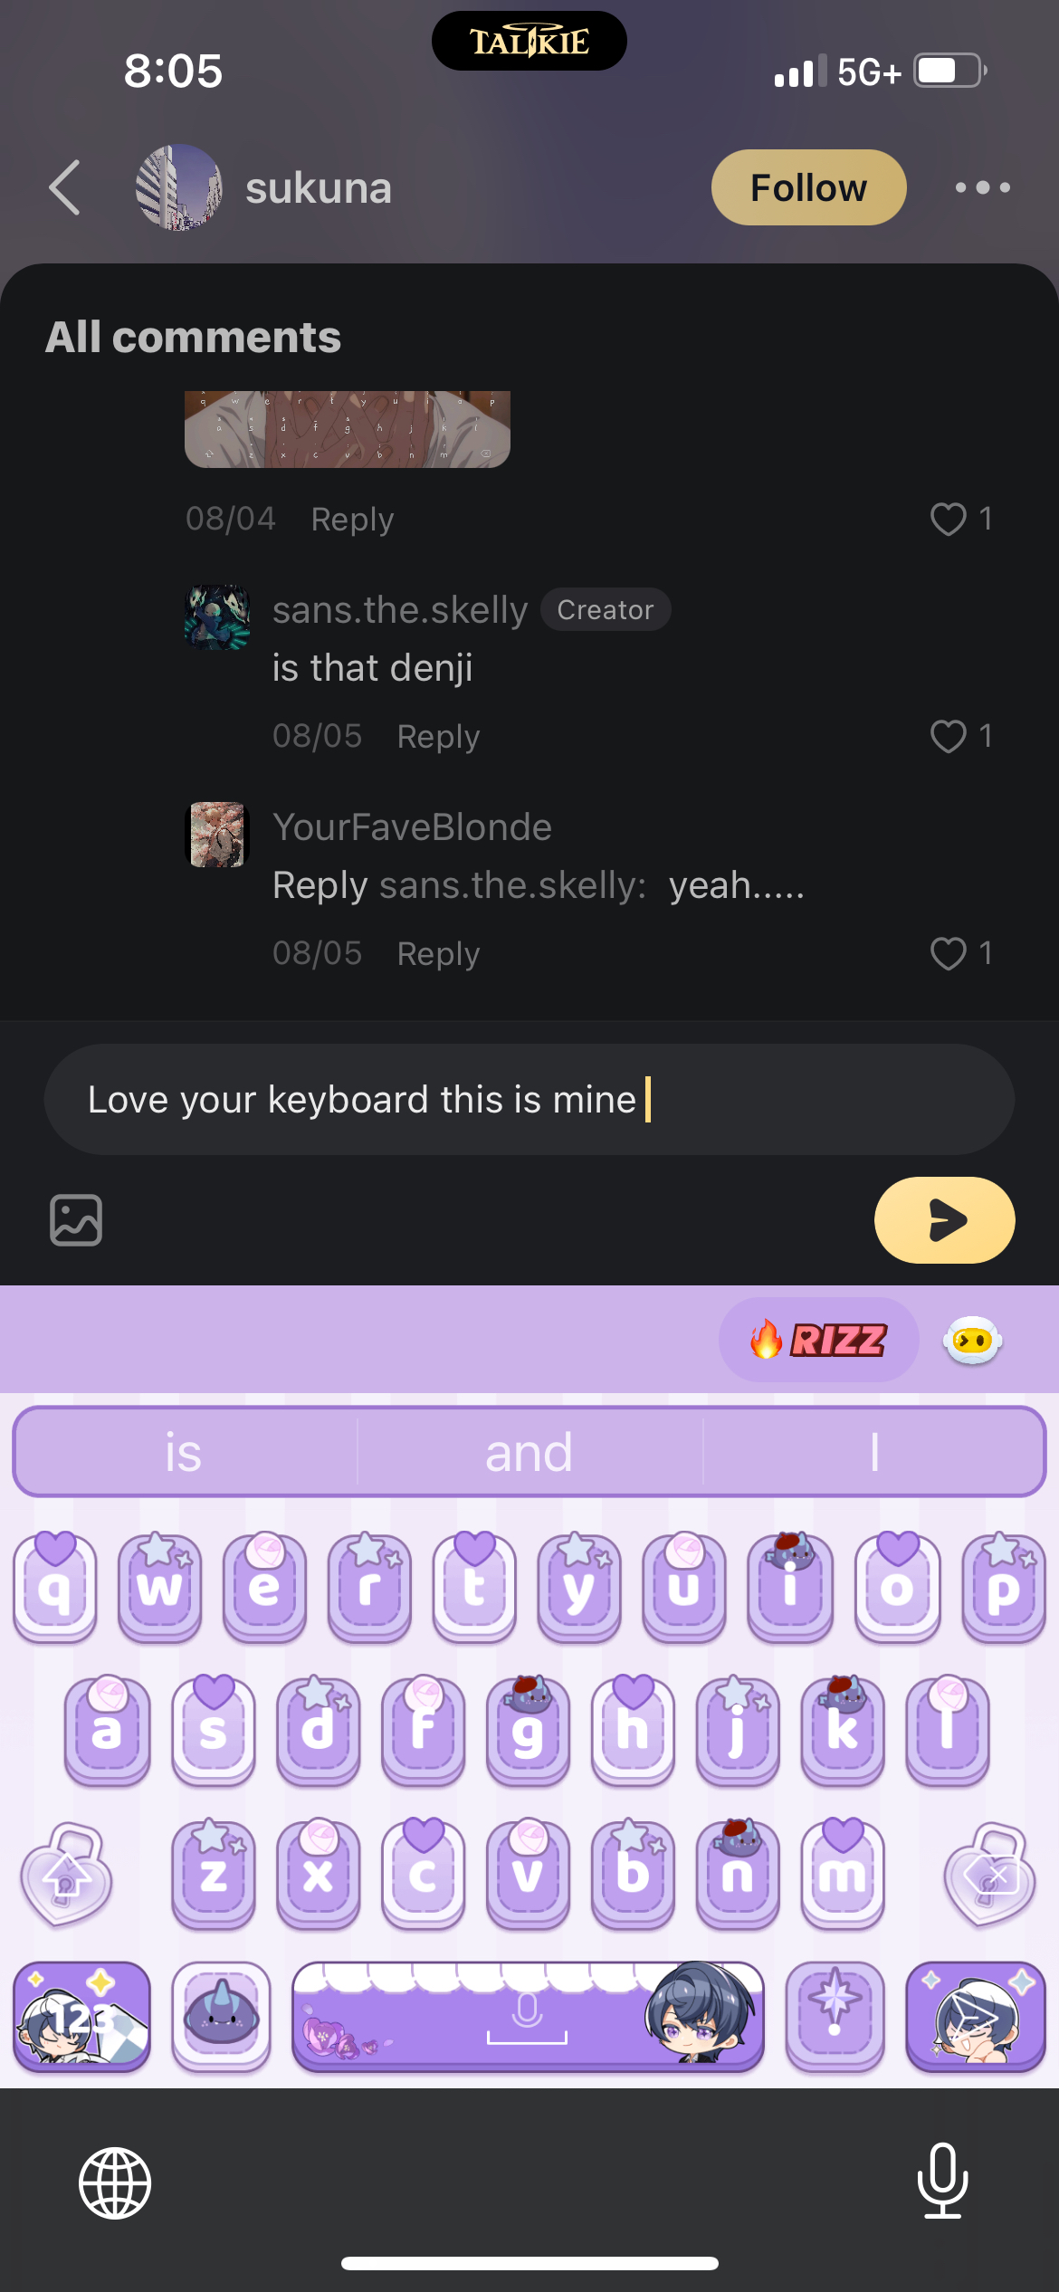Follow the user sukuna
Viewport: 1059px width, 2292px height.
pyautogui.click(x=809, y=187)
